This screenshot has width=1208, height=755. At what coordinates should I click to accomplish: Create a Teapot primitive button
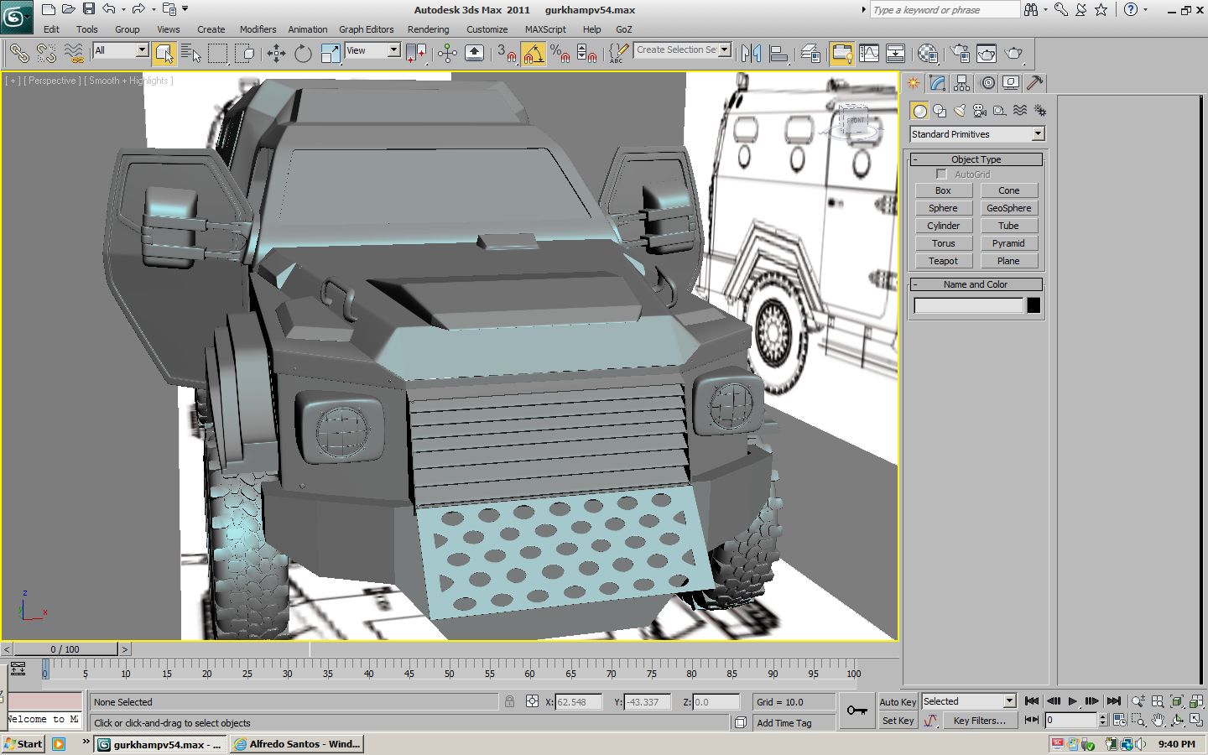coord(943,261)
